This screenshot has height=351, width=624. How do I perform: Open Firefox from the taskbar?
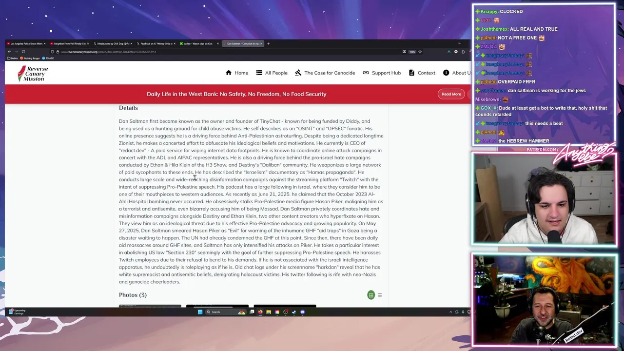pyautogui.click(x=260, y=312)
